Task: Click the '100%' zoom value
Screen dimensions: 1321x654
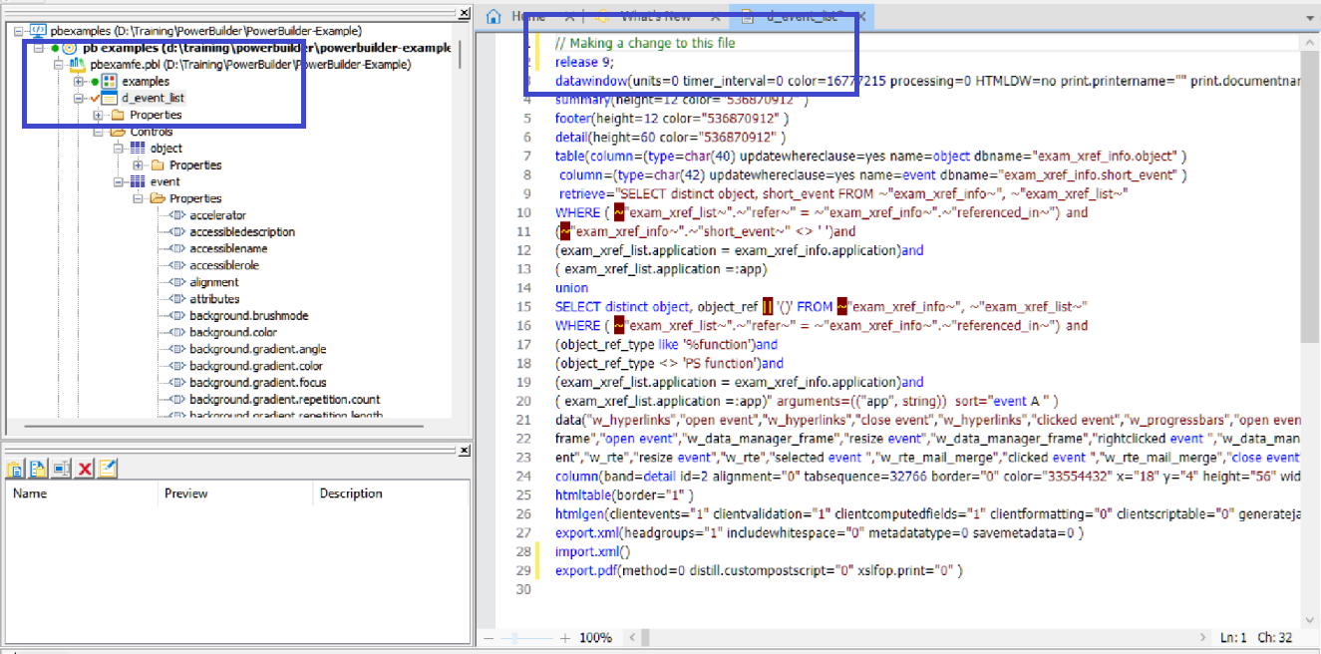Action: click(x=595, y=637)
